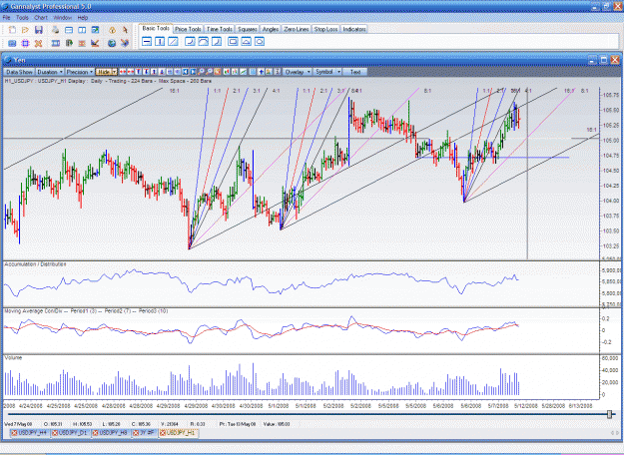The height and width of the screenshot is (455, 624).
Task: Expand the Duration dropdown
Action: (x=50, y=72)
